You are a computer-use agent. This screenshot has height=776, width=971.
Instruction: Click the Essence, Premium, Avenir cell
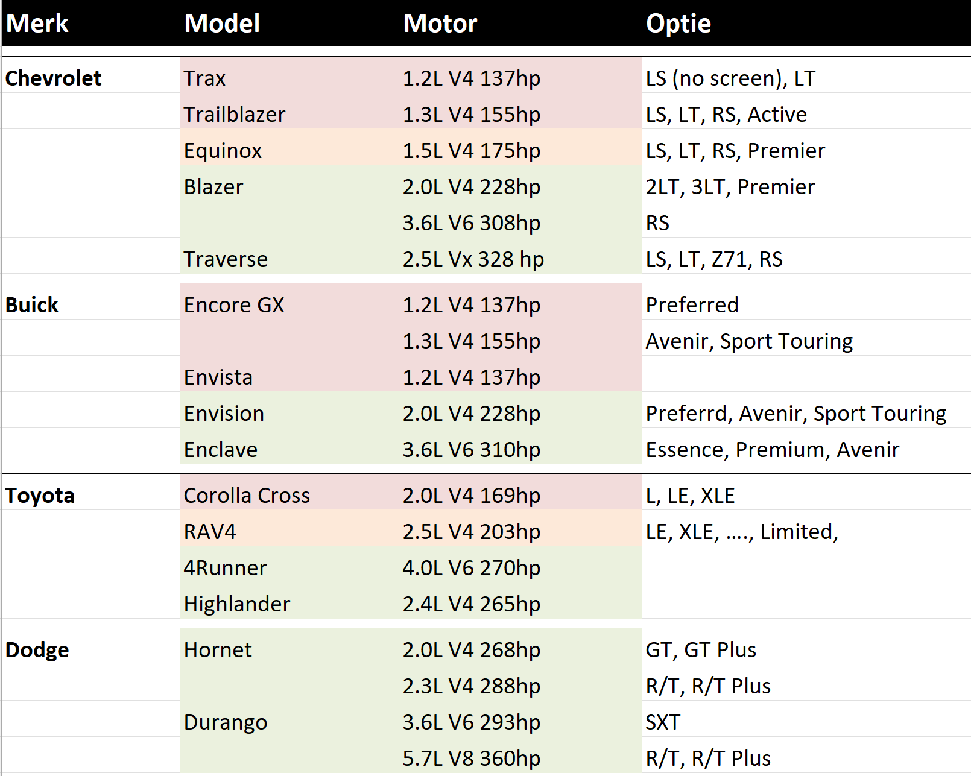tap(773, 450)
